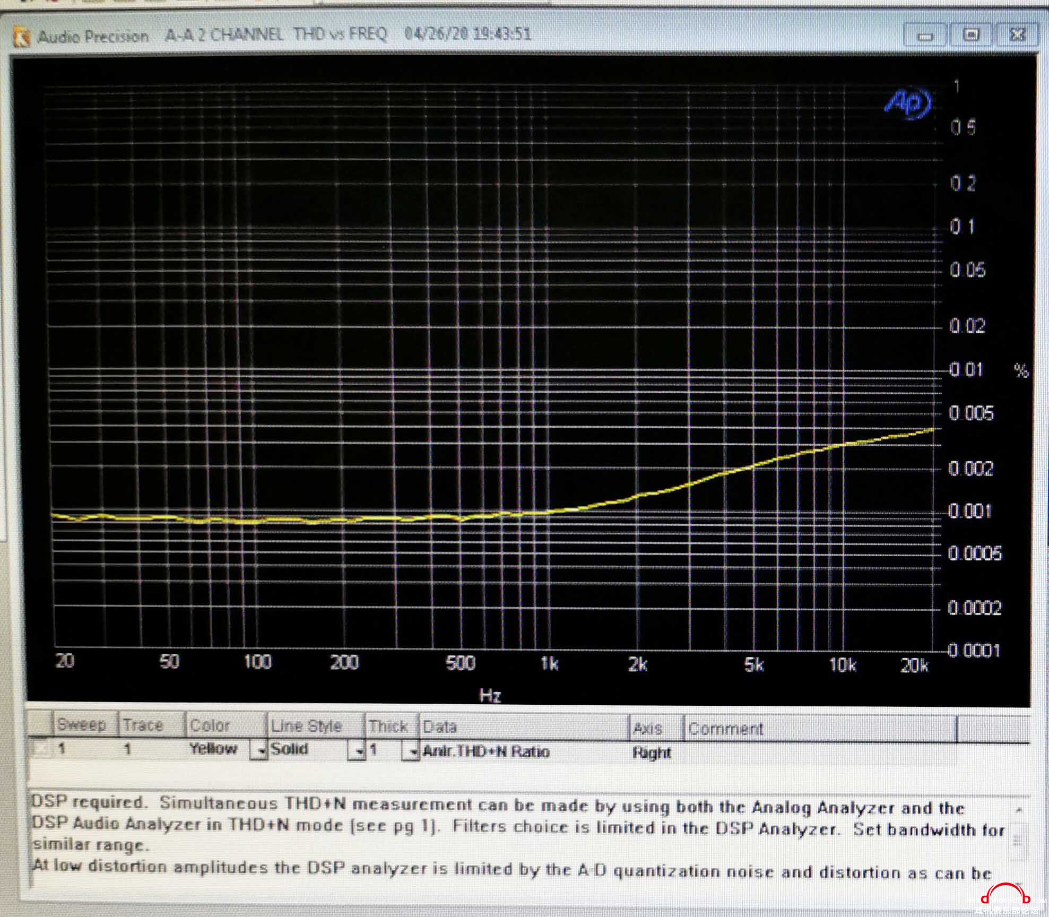Click the % y-axis unit label
This screenshot has height=917, width=1049.
tap(1021, 370)
